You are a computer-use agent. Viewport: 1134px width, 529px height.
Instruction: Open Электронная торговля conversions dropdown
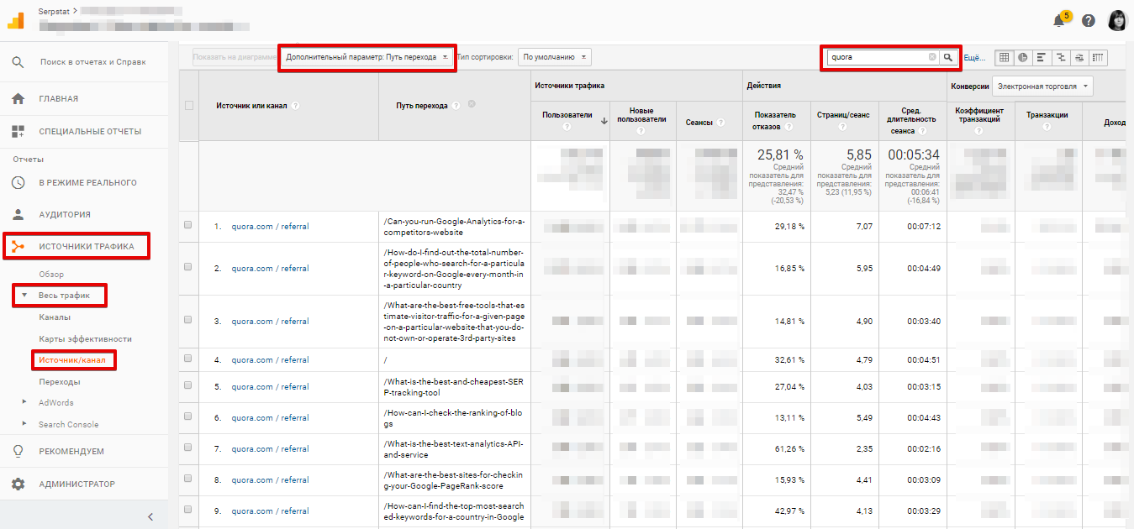(1042, 86)
